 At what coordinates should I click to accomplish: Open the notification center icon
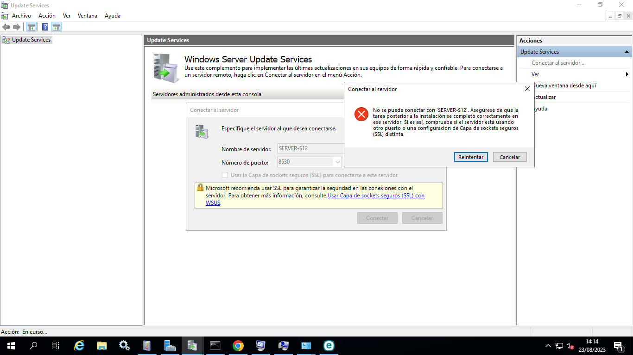pyautogui.click(x=618, y=346)
